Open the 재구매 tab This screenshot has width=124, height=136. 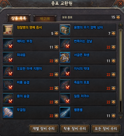[45, 19]
